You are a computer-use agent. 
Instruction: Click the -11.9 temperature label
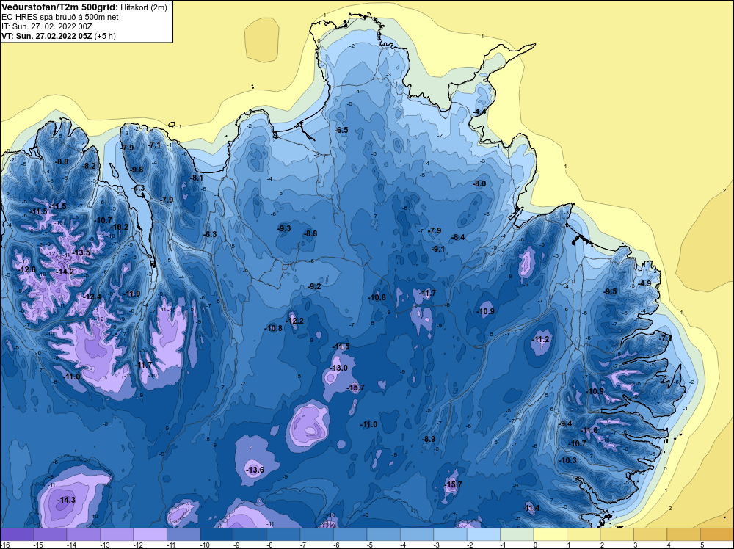[x=131, y=294]
